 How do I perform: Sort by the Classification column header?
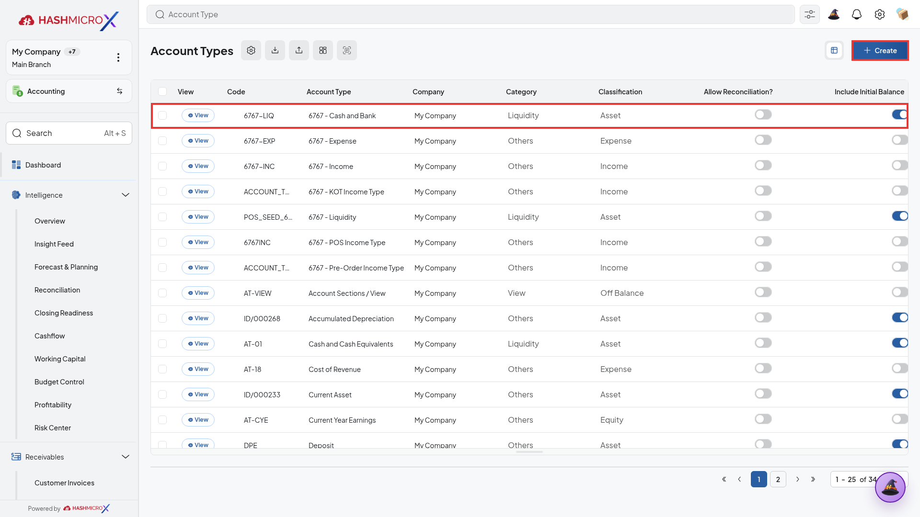pyautogui.click(x=620, y=91)
